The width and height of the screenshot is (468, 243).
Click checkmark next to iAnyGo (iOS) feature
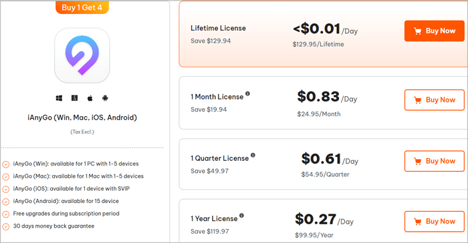coord(6,190)
